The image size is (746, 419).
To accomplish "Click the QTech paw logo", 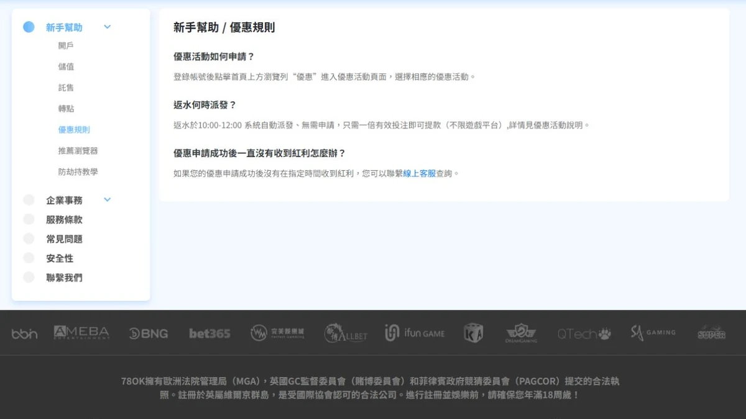I will point(584,334).
